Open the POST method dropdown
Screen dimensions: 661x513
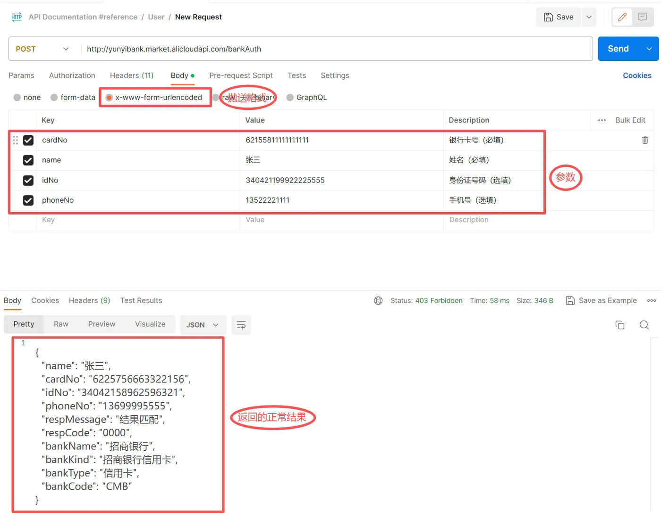[x=42, y=49]
